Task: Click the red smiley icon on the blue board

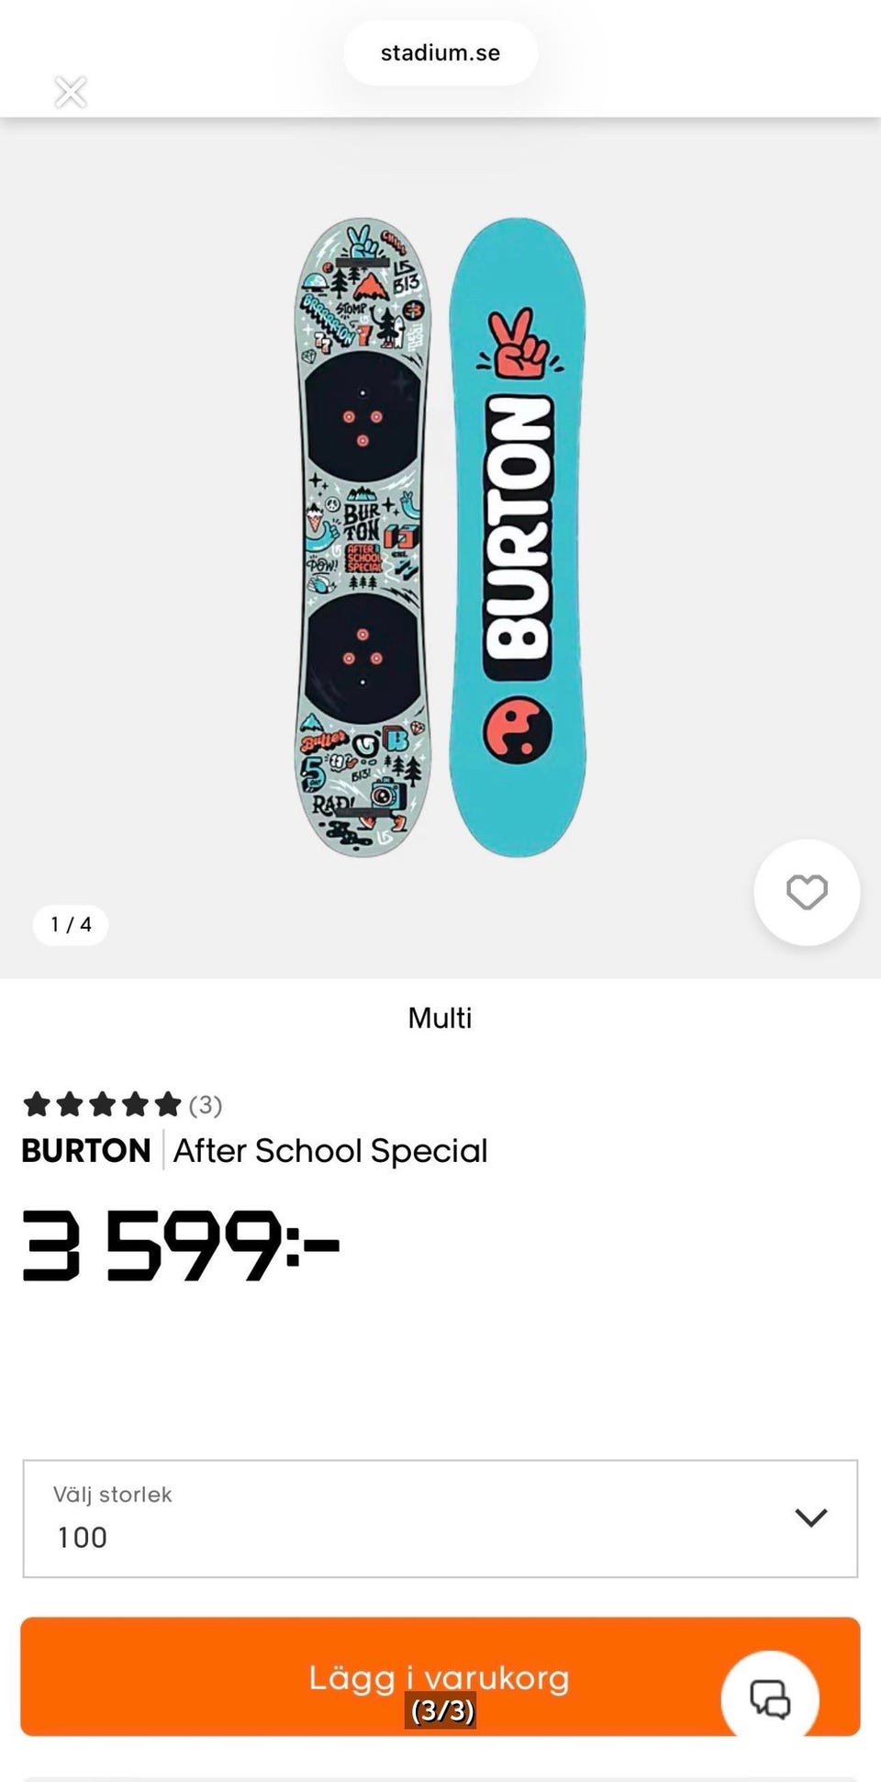Action: 518,730
